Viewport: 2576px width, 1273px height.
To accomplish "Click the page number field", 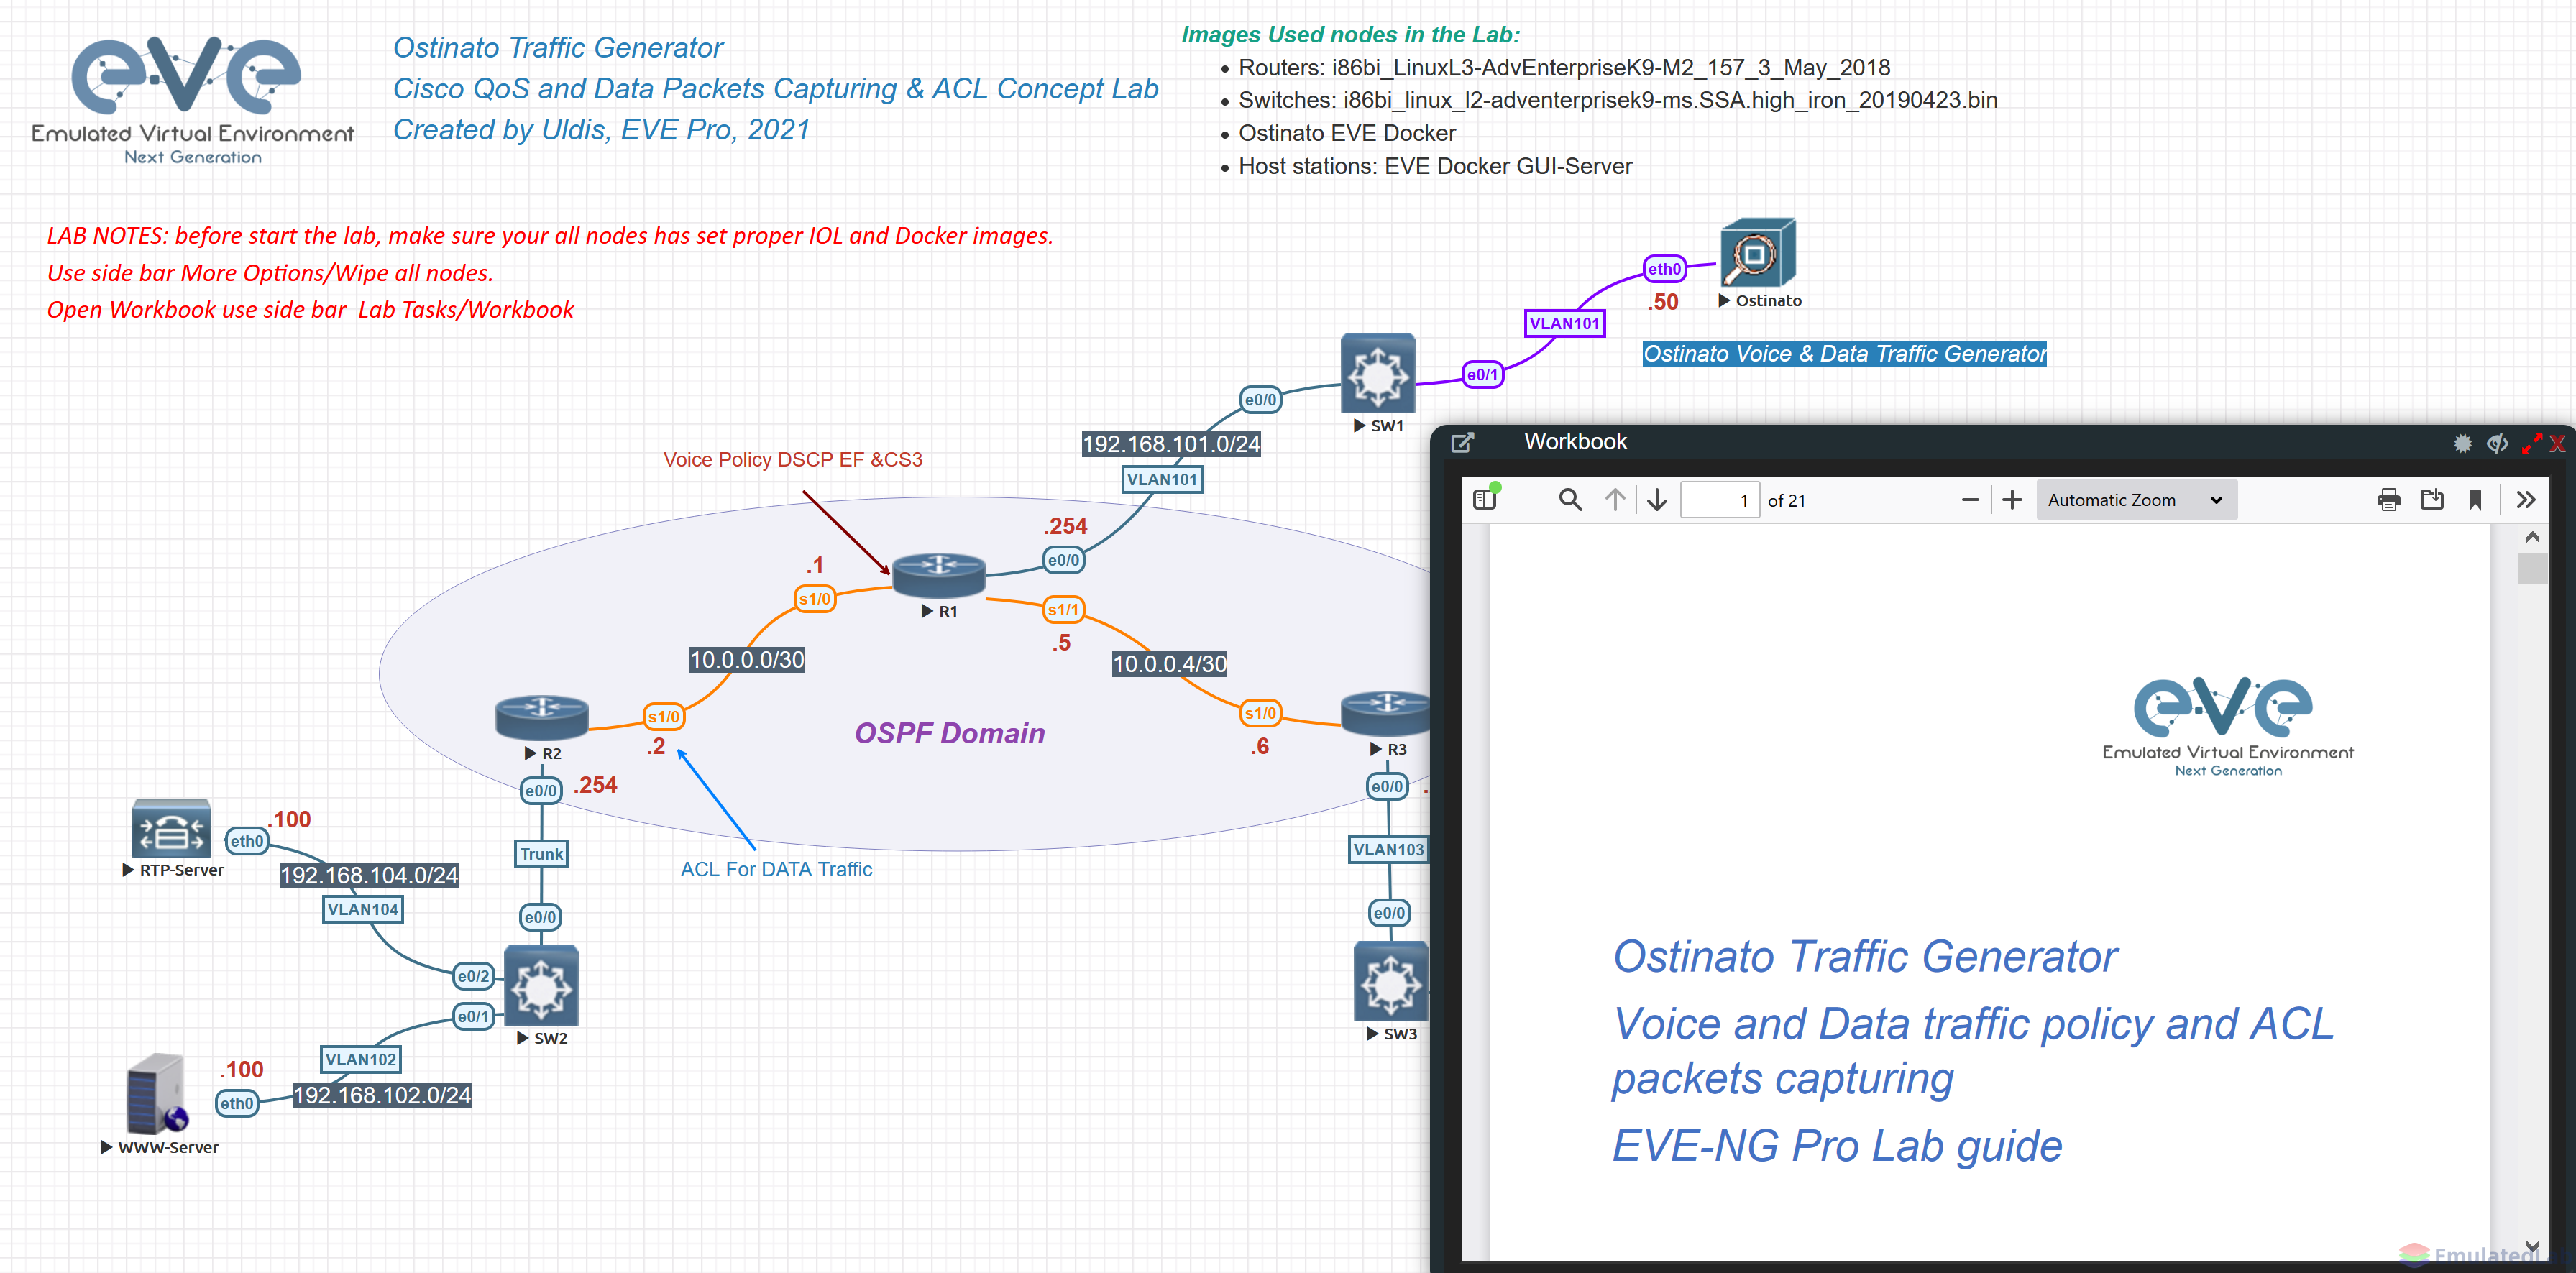I will [1719, 500].
